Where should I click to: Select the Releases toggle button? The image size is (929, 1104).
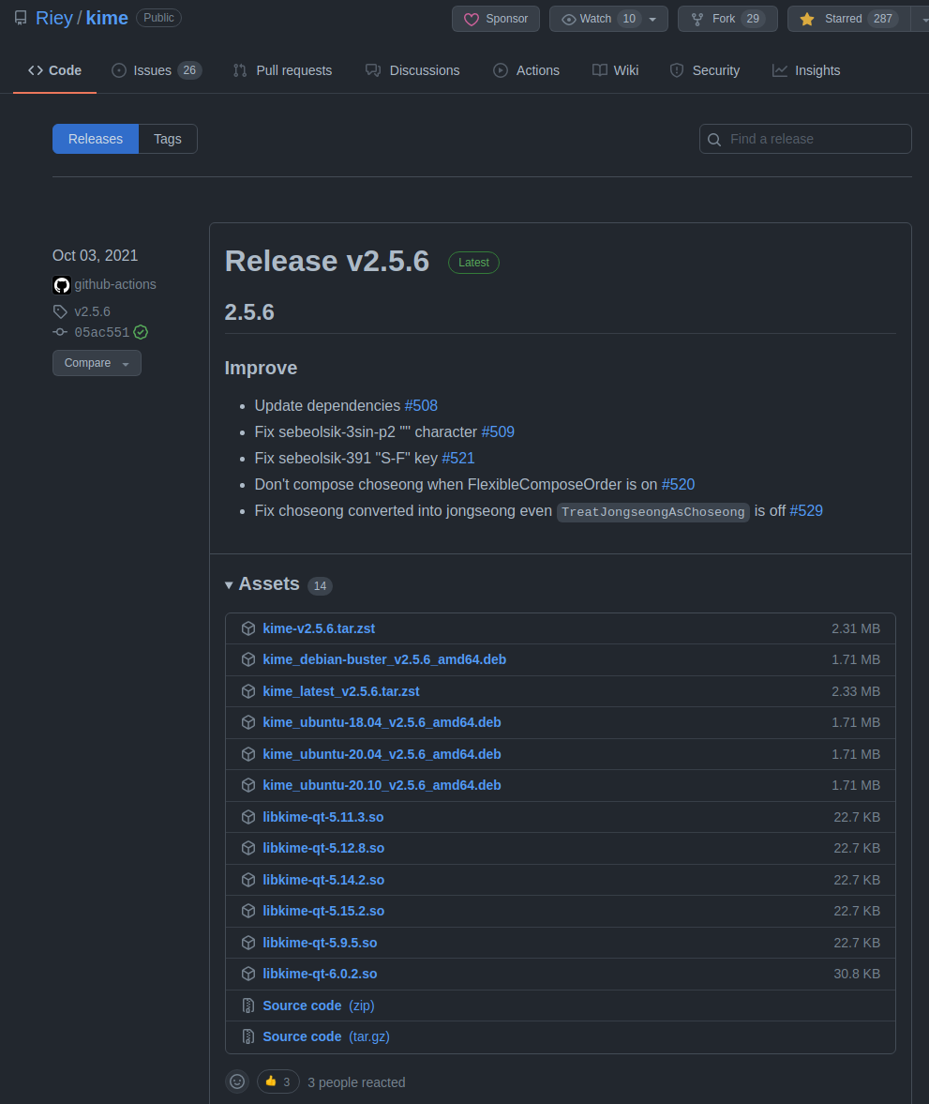(x=96, y=139)
